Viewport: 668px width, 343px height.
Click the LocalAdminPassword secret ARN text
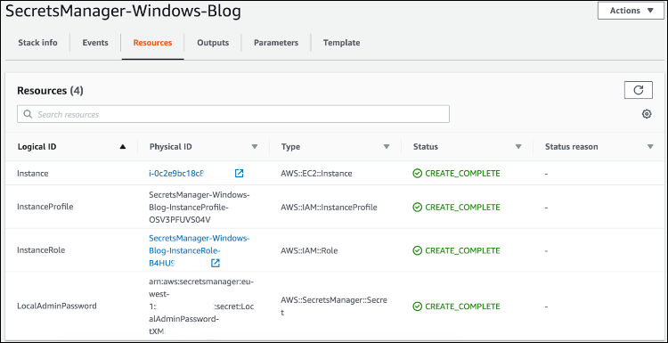pos(201,306)
